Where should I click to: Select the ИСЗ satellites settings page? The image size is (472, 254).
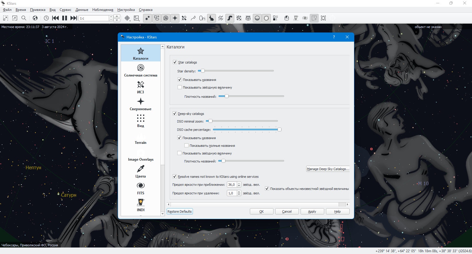(x=141, y=87)
